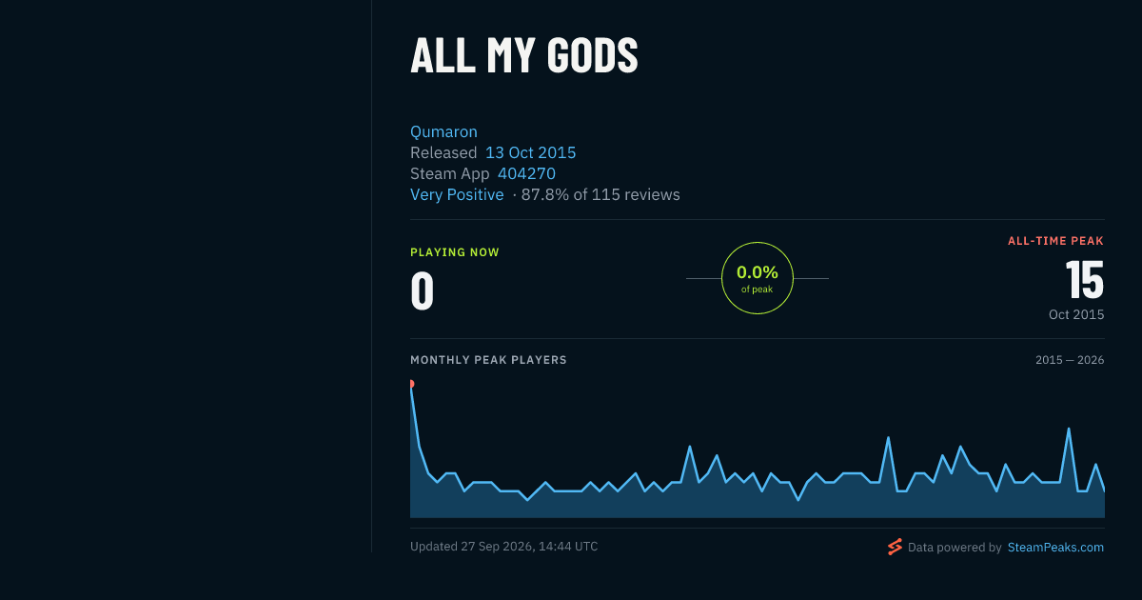Click the Updated 27 Sep 2026 timestamp
This screenshot has height=600, width=1142.
point(504,547)
